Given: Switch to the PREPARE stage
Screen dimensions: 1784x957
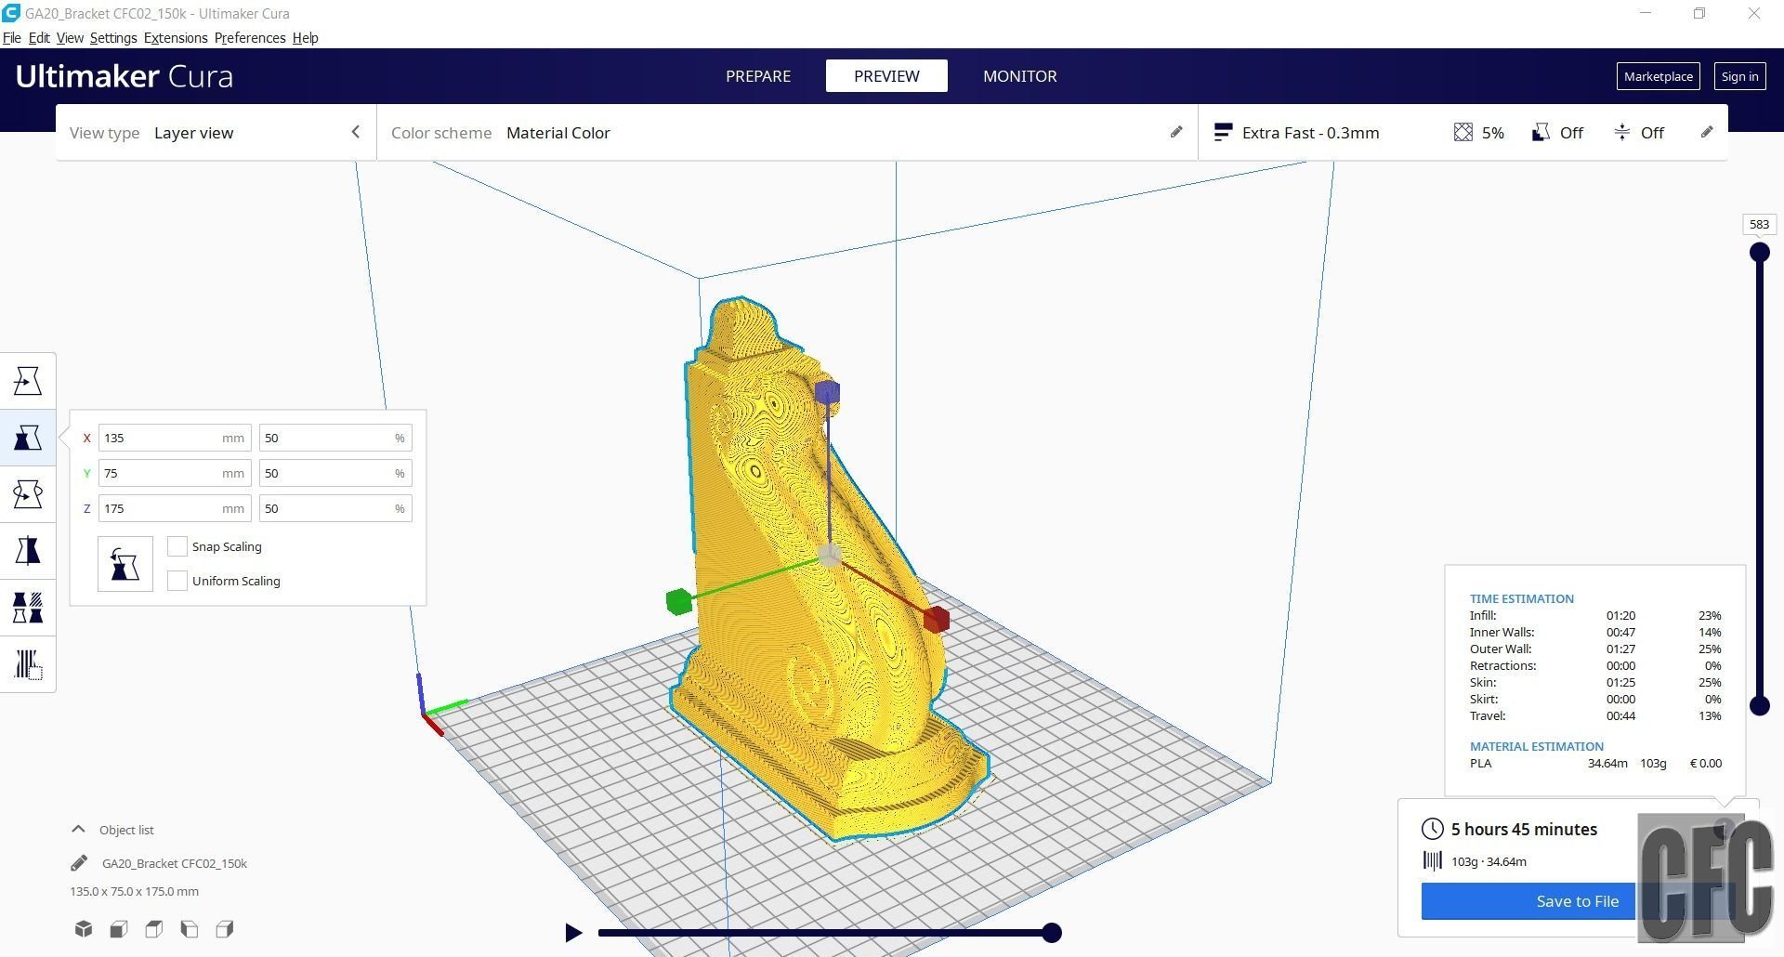Looking at the screenshot, I should click(x=758, y=76).
